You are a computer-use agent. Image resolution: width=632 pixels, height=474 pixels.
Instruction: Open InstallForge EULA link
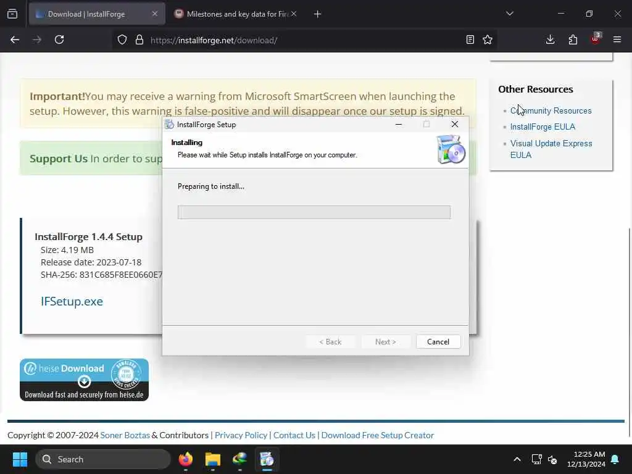[x=543, y=127]
